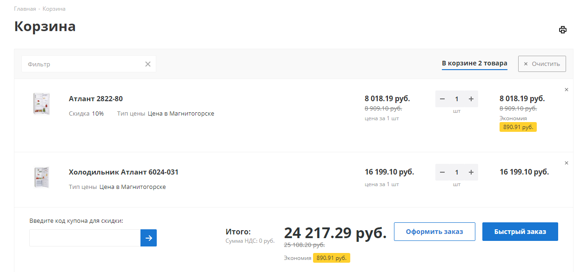Click the print cart icon
Screen dimensions: 587x272
[563, 30]
